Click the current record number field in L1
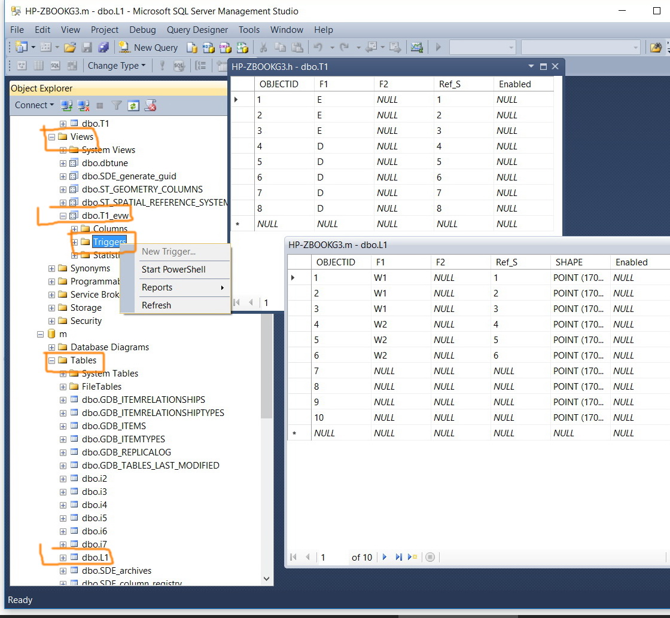The image size is (670, 618). click(333, 557)
